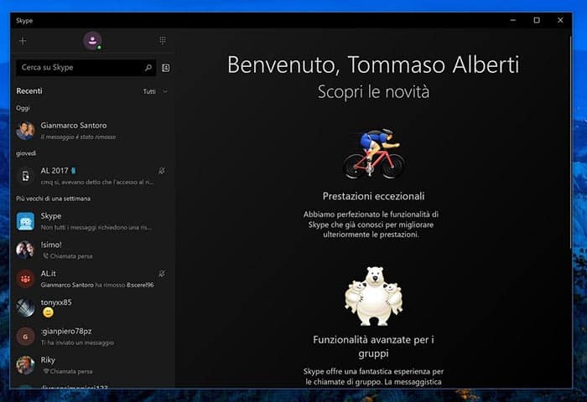Open Gianmarco Santoro conversation

pos(93,131)
